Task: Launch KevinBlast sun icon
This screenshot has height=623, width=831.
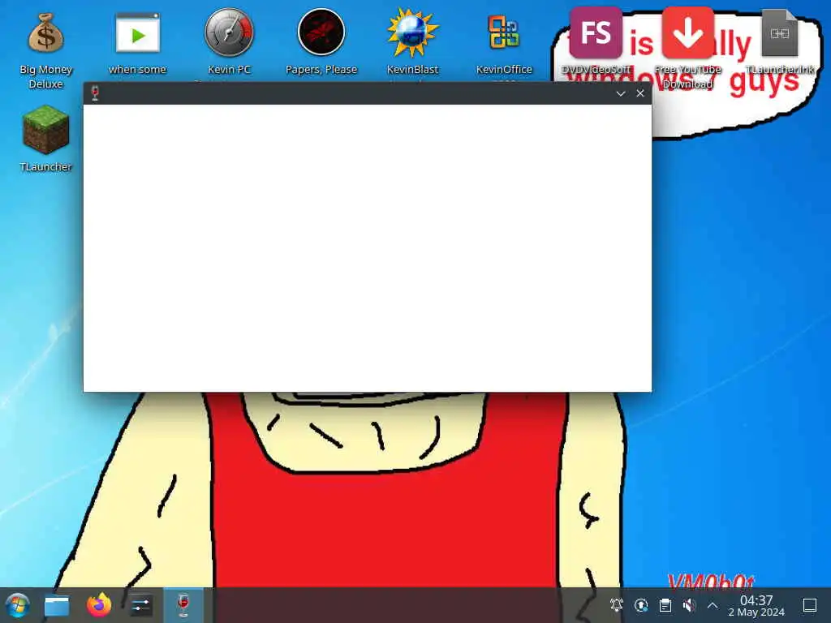Action: click(x=412, y=32)
